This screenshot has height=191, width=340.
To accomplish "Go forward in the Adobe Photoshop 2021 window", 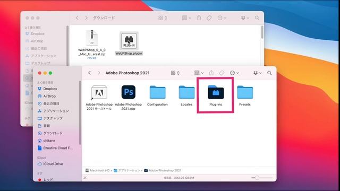I will pos(99,73).
